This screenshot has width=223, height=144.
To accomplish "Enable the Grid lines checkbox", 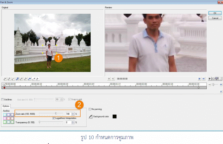I will tap(3, 99).
